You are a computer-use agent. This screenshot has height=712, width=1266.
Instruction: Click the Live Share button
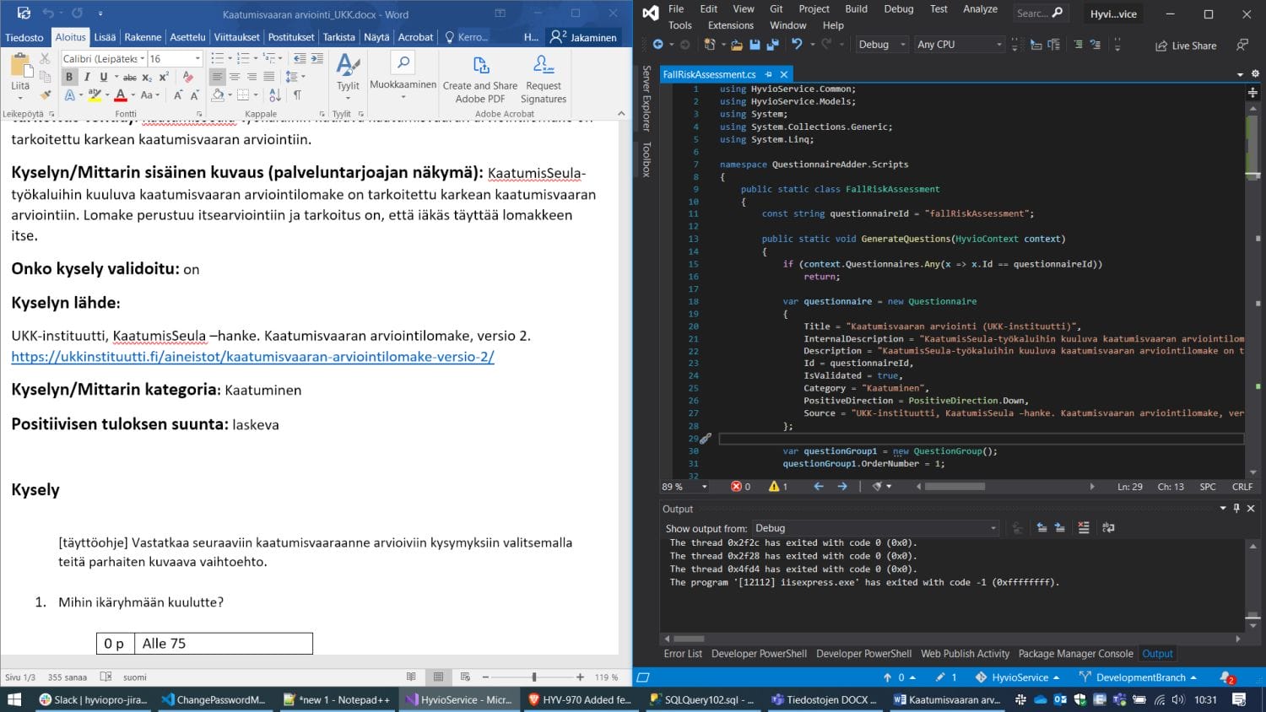point(1186,46)
